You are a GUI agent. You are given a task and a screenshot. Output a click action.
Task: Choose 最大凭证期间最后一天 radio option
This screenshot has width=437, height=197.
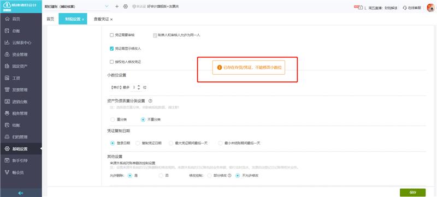[171, 143]
